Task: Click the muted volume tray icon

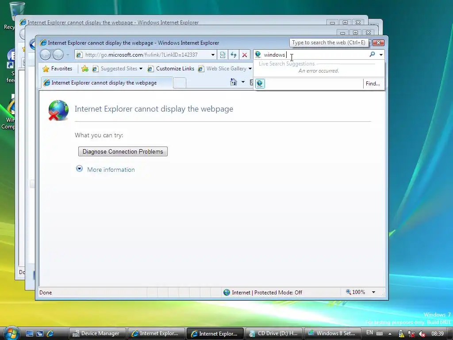Action: (422, 334)
